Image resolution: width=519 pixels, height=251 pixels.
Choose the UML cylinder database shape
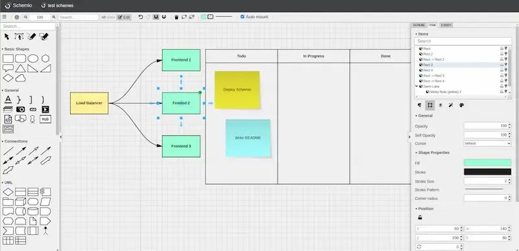(x=33, y=212)
